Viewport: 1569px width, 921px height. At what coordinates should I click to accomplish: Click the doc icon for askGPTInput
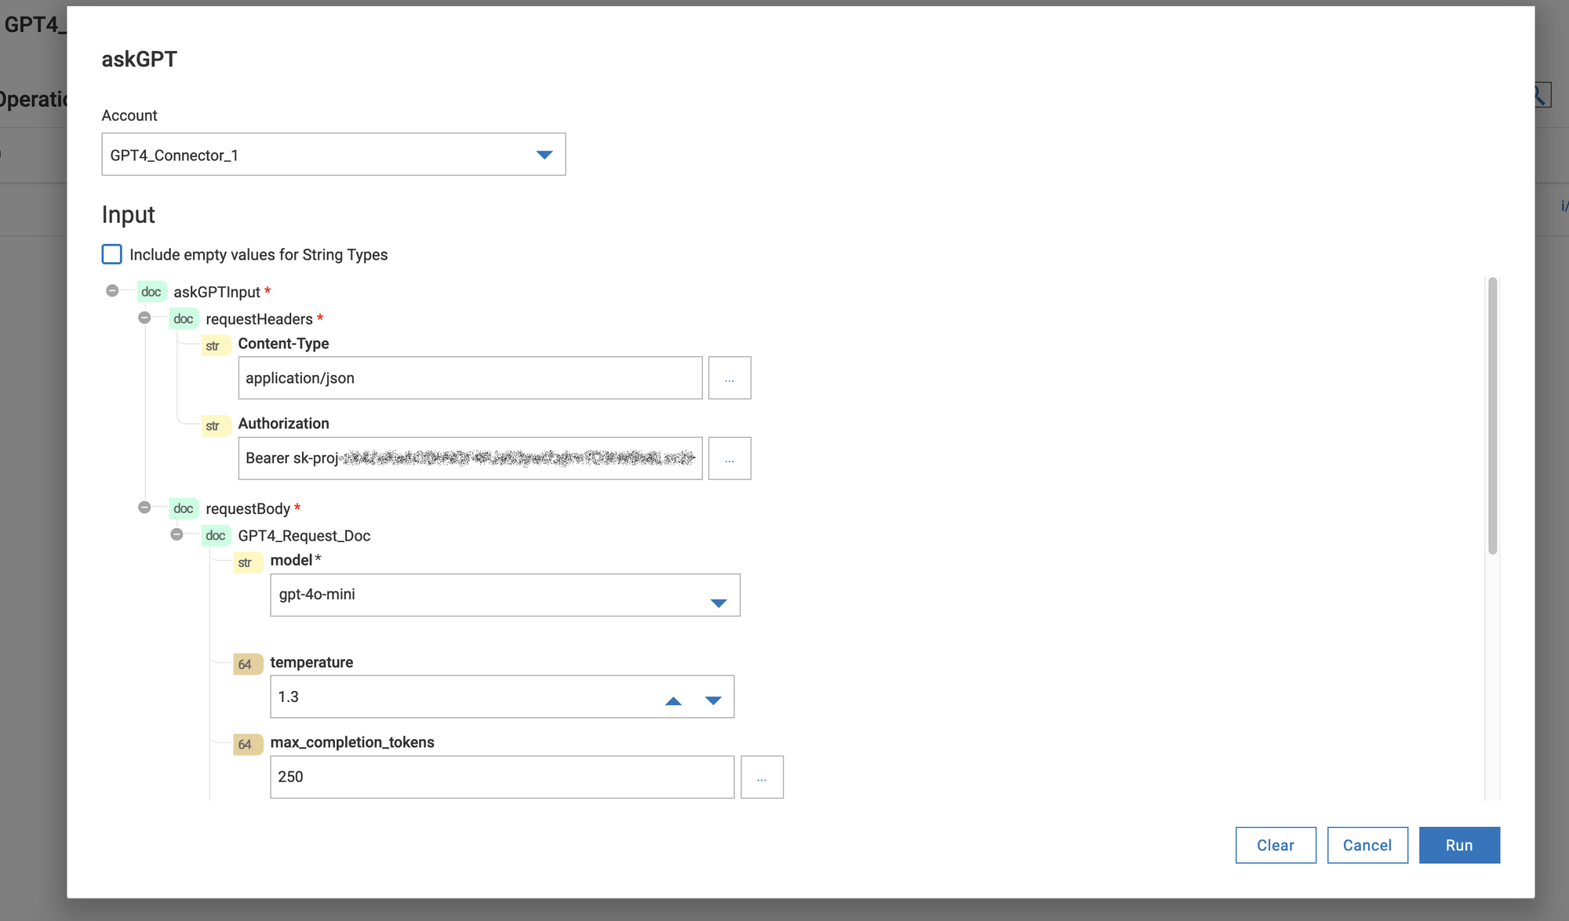click(x=151, y=292)
